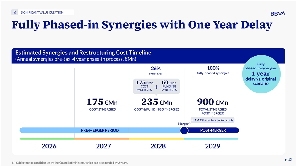Click the plus sign between synergies
296x166 pixels.
coord(156,87)
